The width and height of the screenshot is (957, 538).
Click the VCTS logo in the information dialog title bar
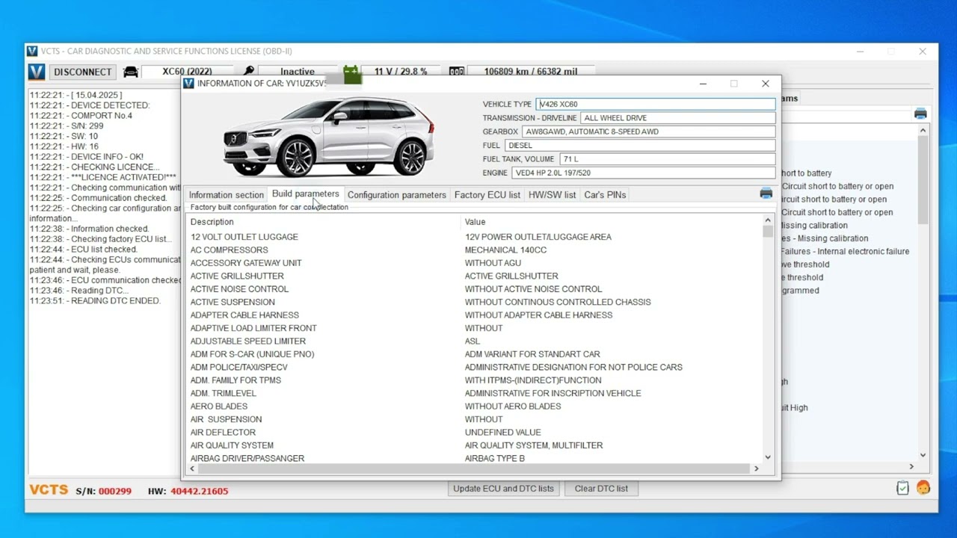click(x=188, y=83)
